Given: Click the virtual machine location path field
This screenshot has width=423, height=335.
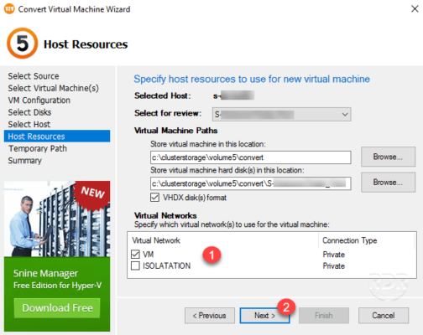Looking at the screenshot, I should 251,157.
